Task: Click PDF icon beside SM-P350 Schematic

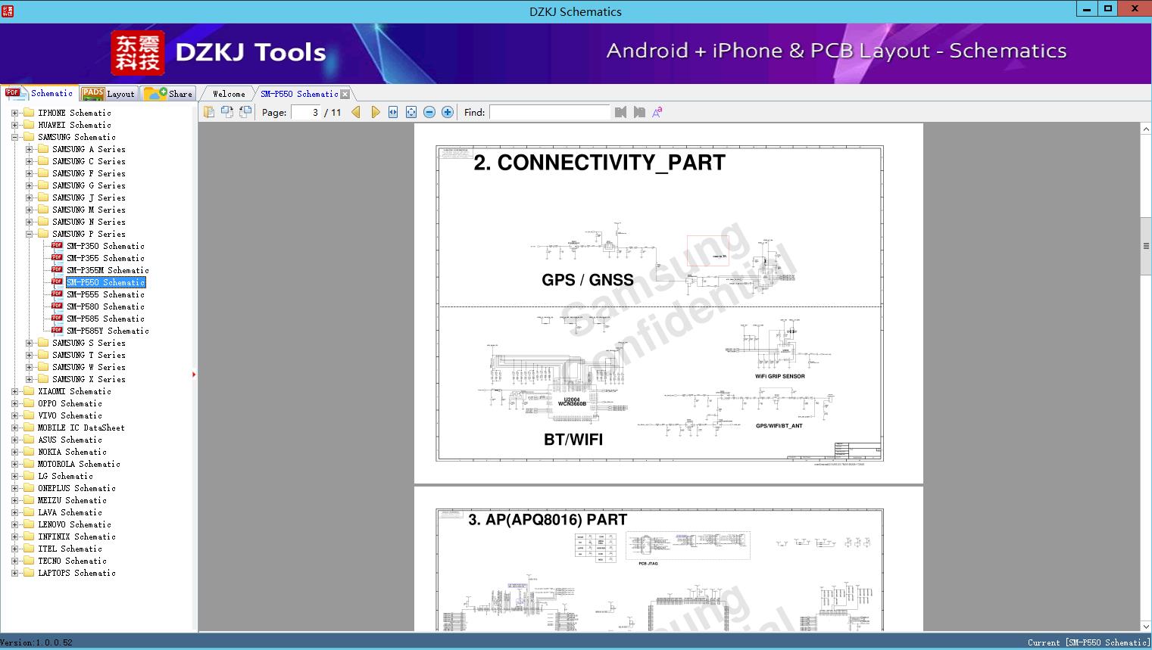Action: click(x=57, y=245)
